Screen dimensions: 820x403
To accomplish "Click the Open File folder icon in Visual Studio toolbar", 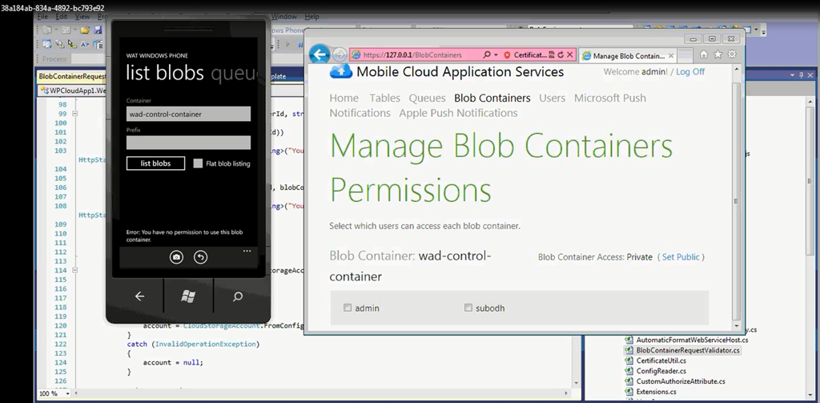I will tap(85, 30).
